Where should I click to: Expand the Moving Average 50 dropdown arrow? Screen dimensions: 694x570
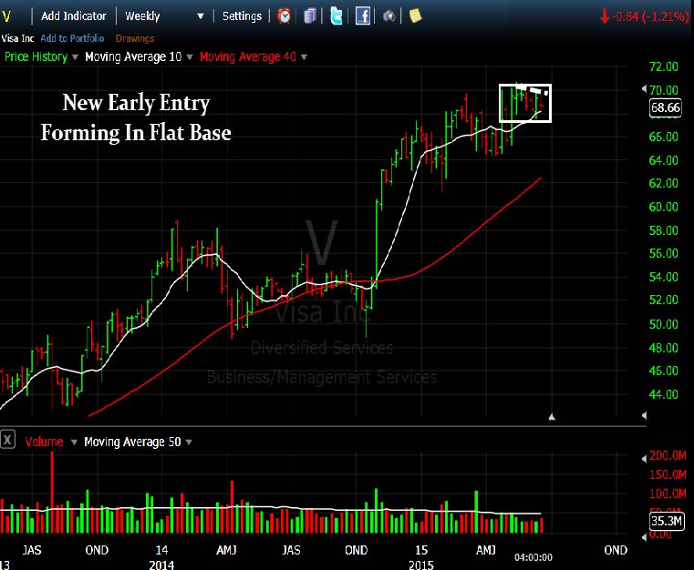(189, 442)
